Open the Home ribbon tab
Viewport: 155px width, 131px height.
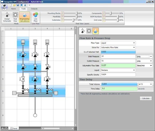[13, 9]
